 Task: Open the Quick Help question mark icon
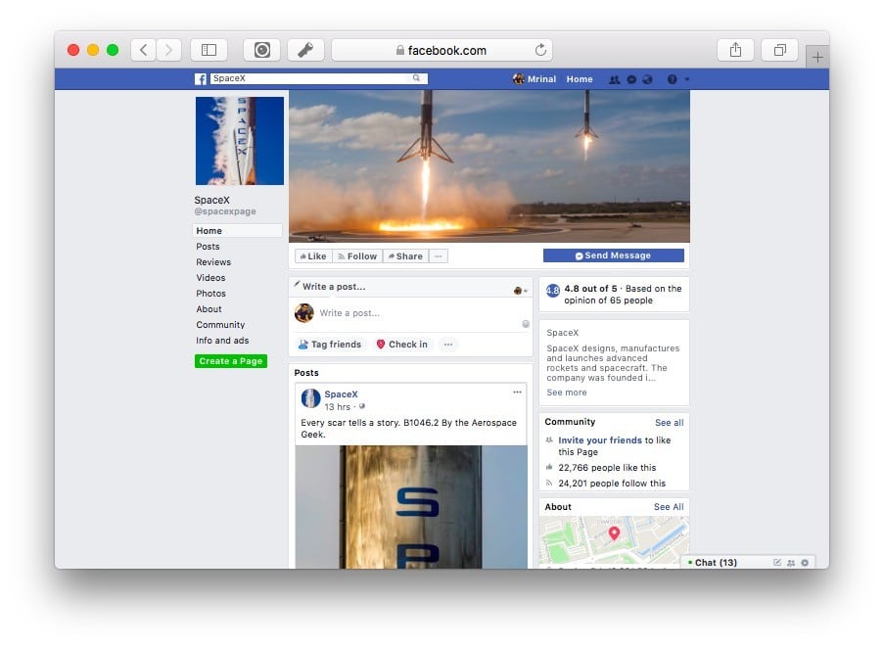671,78
